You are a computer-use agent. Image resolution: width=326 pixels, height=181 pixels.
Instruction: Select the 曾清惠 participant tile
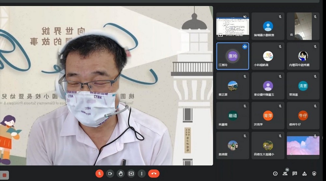point(303,86)
